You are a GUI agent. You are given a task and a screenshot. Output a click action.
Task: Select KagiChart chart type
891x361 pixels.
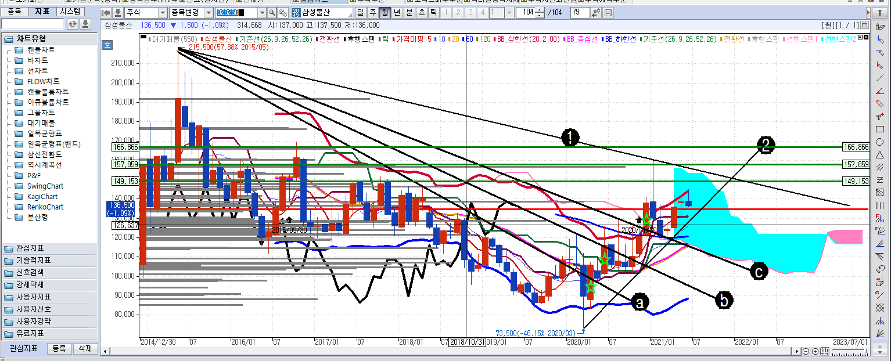click(x=42, y=196)
